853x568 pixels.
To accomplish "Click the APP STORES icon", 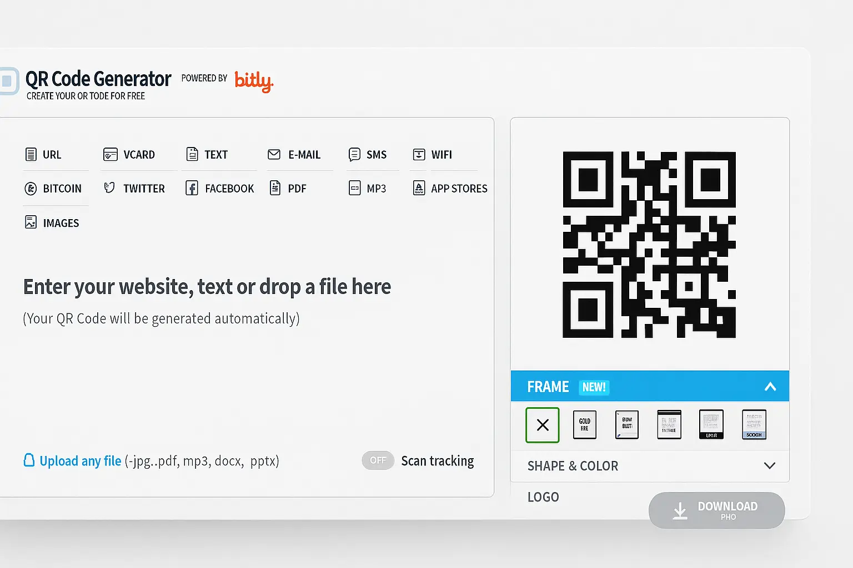I will click(x=419, y=188).
